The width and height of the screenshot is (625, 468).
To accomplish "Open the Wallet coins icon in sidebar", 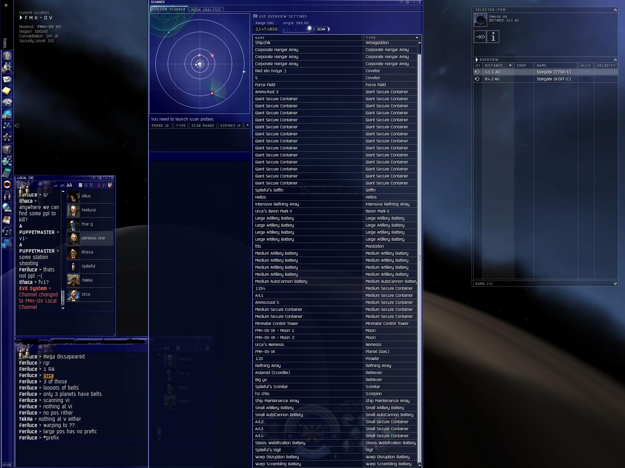I will 7,161.
